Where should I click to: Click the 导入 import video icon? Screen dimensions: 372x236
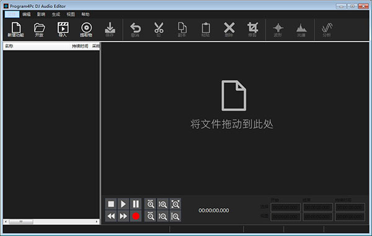pyautogui.click(x=63, y=30)
